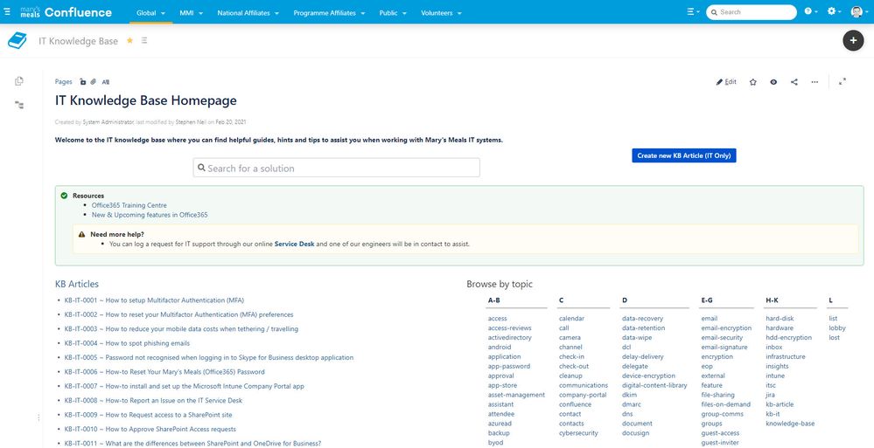The width and height of the screenshot is (874, 448).
Task: Open KB-IT-0003 mobile data costs article
Action: pos(181,329)
